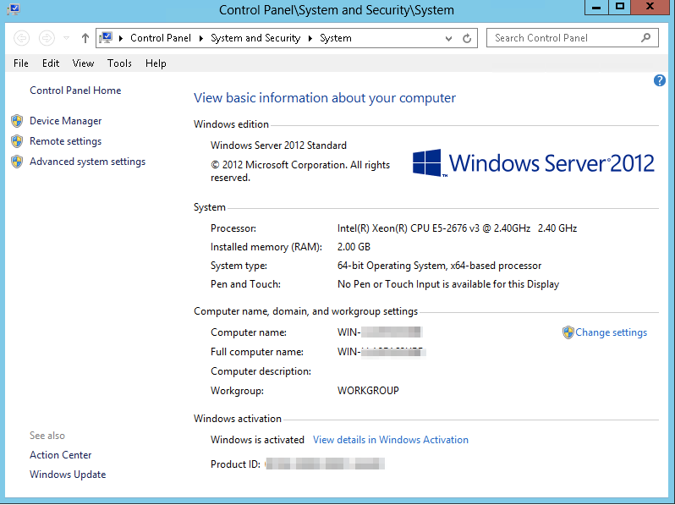Click Change settings link

pyautogui.click(x=611, y=332)
